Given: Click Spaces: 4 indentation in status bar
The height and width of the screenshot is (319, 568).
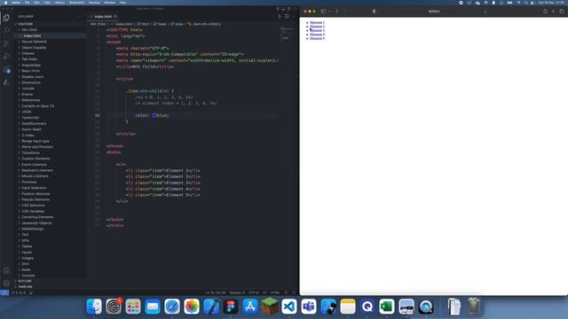Looking at the screenshot, I should [x=237, y=292].
